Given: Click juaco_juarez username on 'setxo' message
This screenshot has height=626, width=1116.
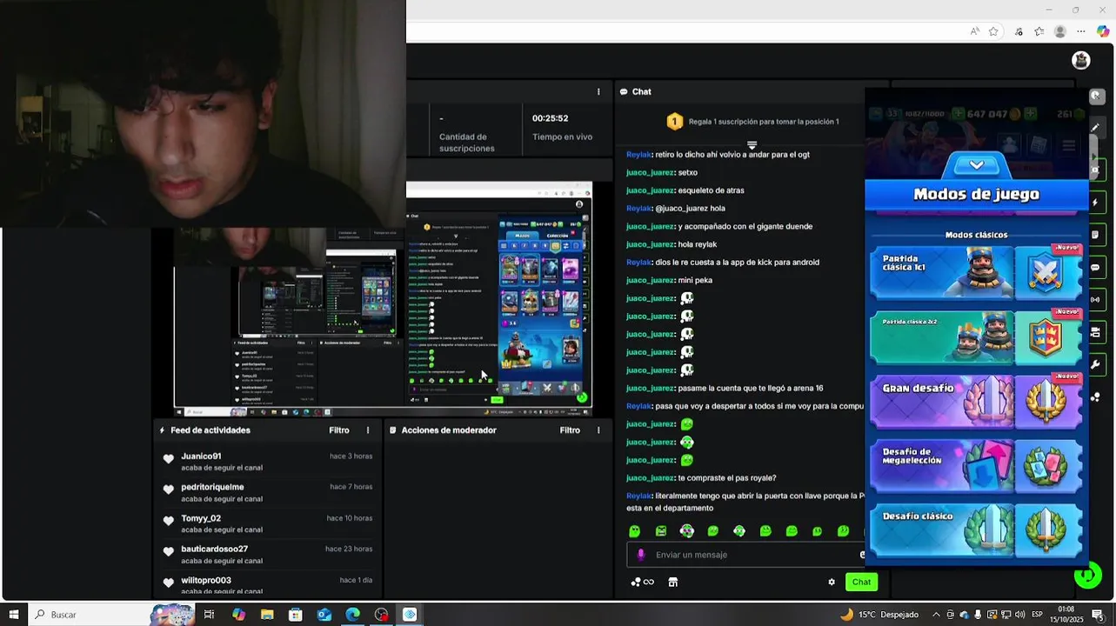Looking at the screenshot, I should click(650, 172).
